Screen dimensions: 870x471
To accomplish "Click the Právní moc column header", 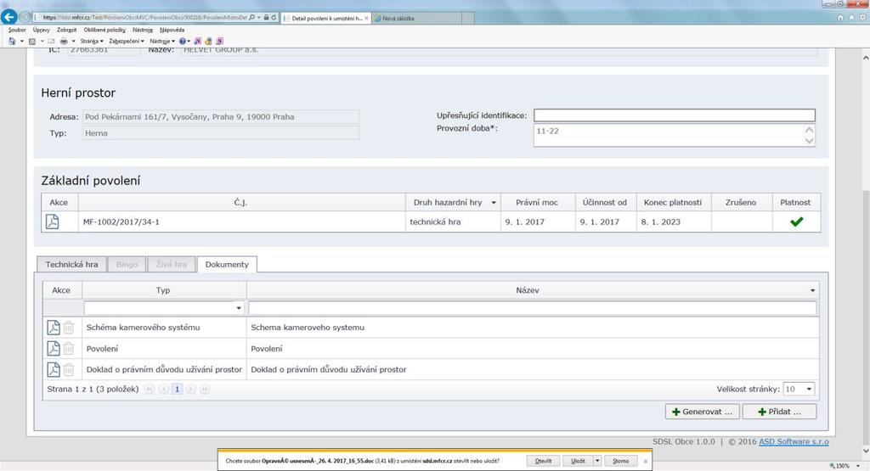I will (537, 202).
